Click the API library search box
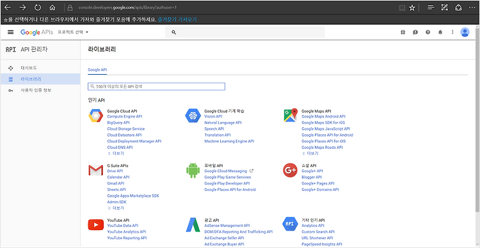Screen dimensions: 480x248 pos(156,86)
